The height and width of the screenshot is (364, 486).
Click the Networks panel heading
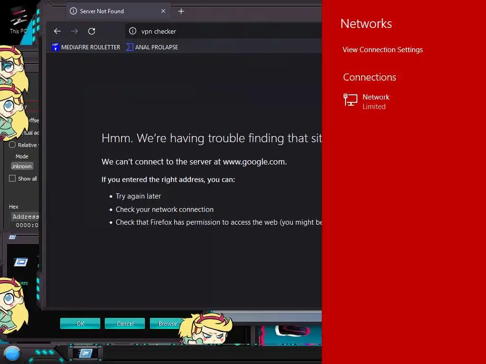(x=366, y=24)
